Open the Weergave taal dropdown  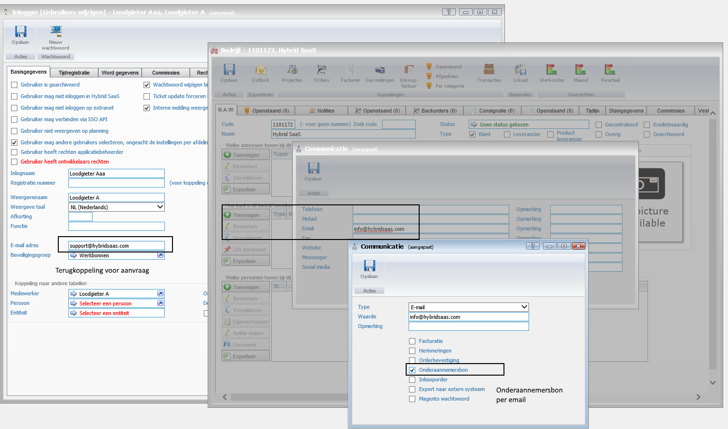(x=160, y=207)
